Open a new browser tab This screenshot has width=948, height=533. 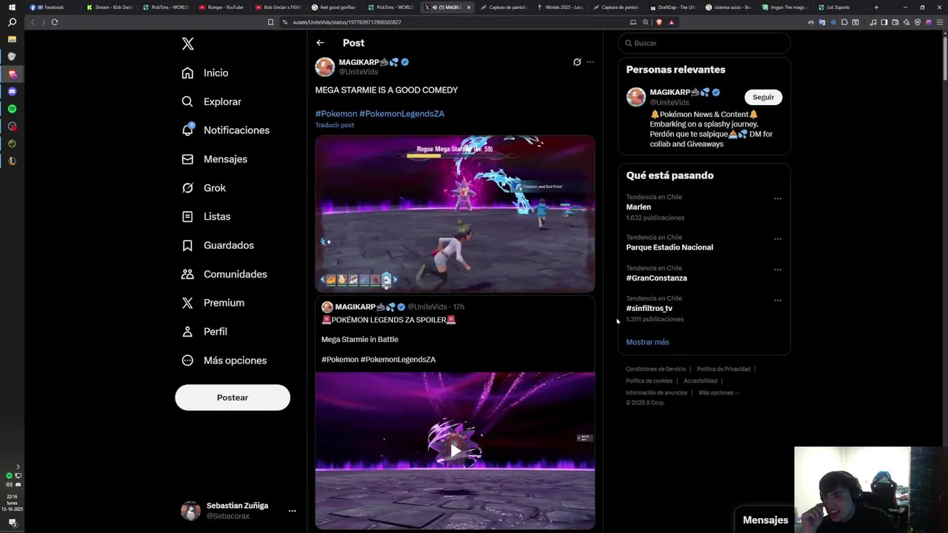[876, 7]
